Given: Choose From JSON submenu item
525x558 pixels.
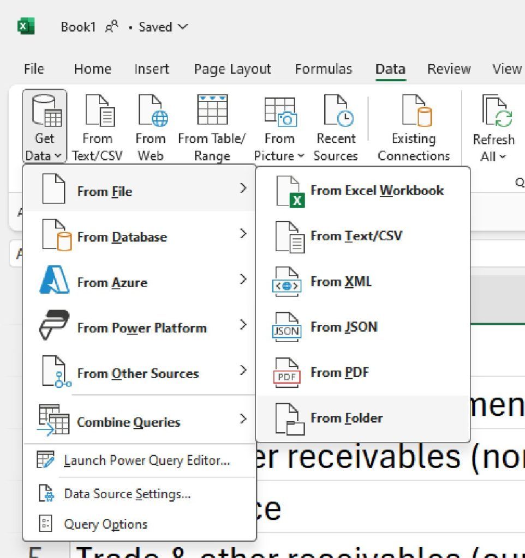Looking at the screenshot, I should pos(363,327).
